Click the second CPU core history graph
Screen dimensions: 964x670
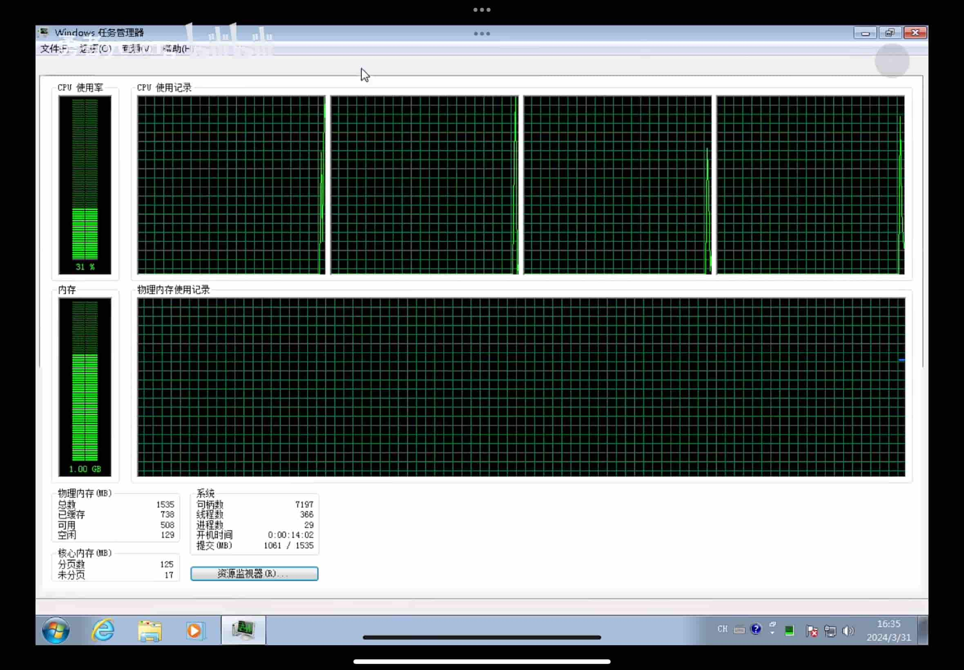[x=424, y=185]
